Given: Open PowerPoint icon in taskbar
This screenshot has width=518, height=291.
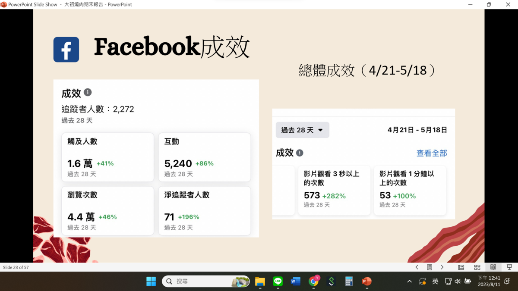Looking at the screenshot, I should 367,282.
